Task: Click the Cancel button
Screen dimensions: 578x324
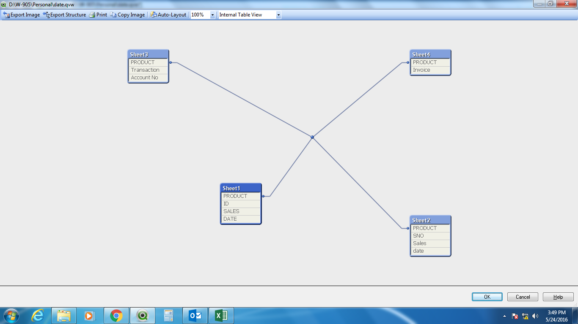Action: pyautogui.click(x=523, y=297)
